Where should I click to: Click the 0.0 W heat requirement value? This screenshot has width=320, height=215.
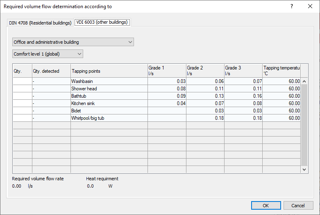[x=100, y=186]
